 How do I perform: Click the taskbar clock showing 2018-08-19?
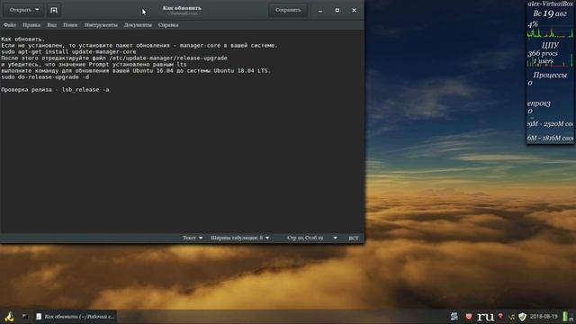pos(544,316)
